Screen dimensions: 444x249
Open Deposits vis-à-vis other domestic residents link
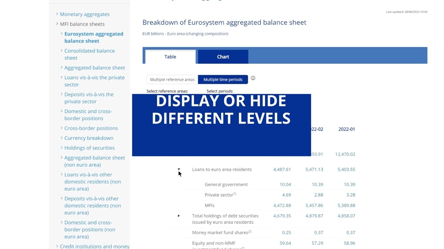[x=93, y=205]
